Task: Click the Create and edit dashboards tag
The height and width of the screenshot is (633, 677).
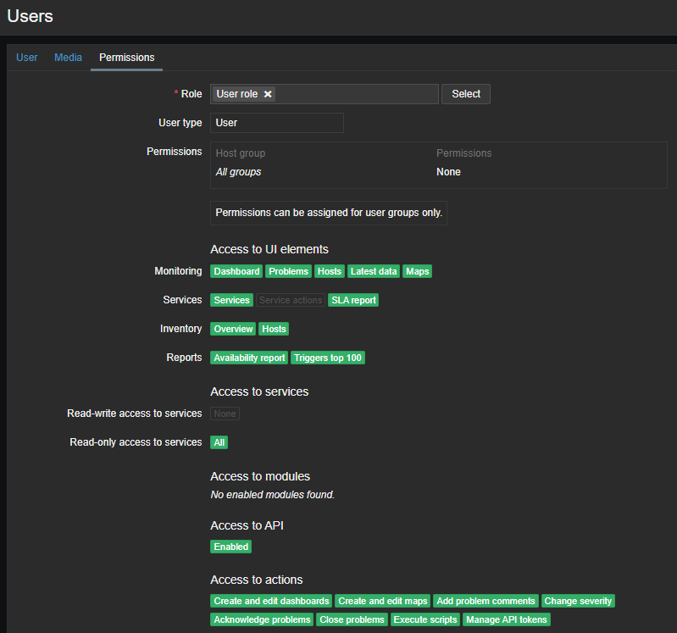Action: point(271,601)
